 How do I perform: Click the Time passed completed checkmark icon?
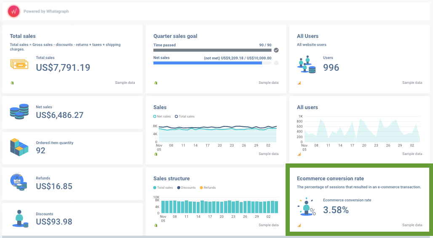coord(276,50)
